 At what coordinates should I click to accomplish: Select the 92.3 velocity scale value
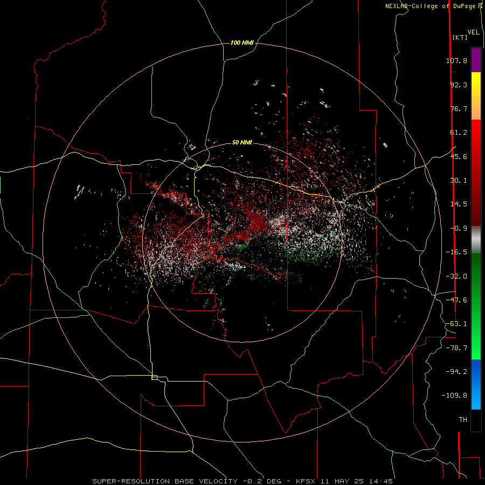point(459,85)
